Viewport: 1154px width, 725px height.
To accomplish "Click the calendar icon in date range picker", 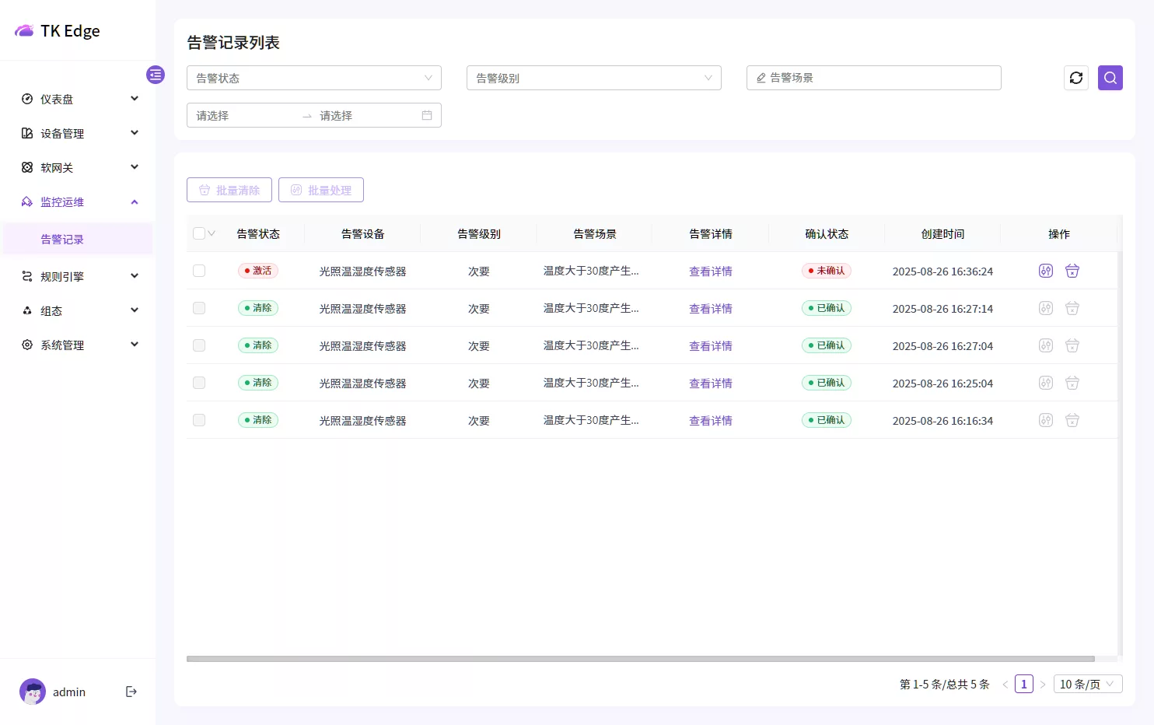I will coord(427,115).
